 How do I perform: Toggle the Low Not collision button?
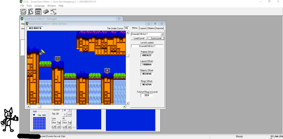coord(54,122)
